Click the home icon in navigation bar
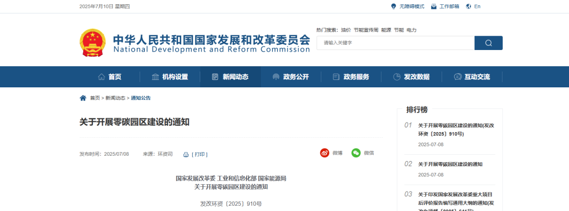The width and height of the screenshot is (569, 211). (x=102, y=77)
